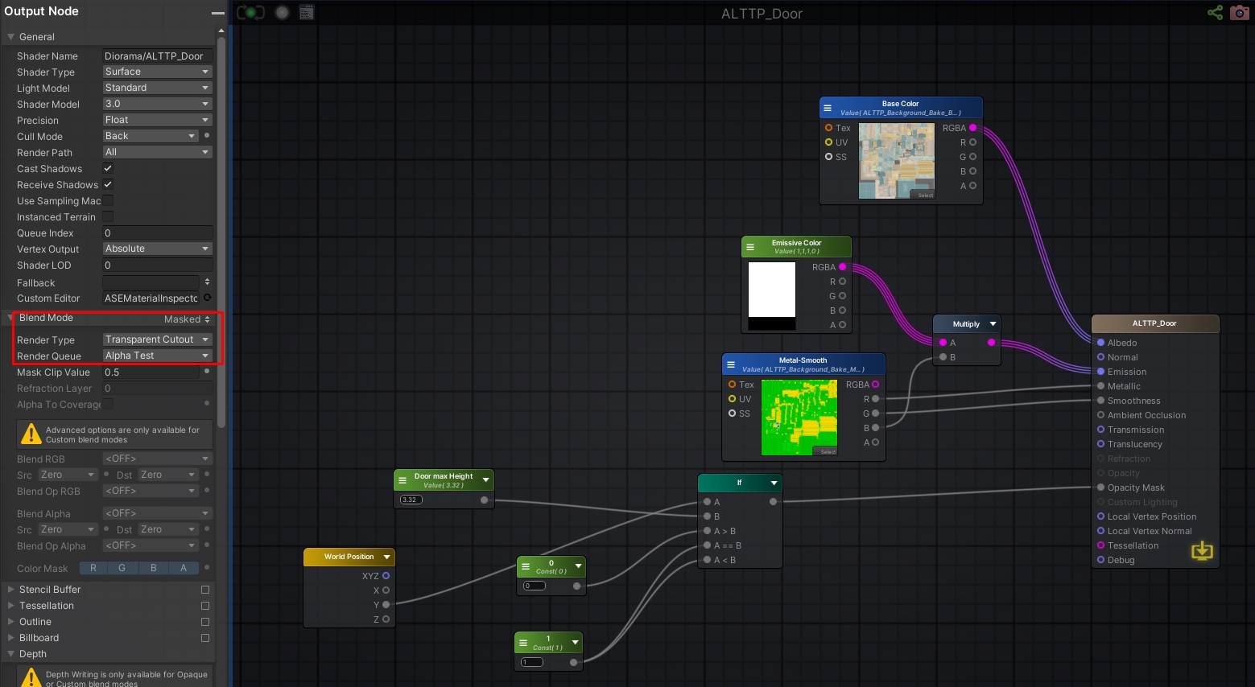Image resolution: width=1255 pixels, height=687 pixels.
Task: Click the Select button on Base Color texture
Action: tap(925, 195)
